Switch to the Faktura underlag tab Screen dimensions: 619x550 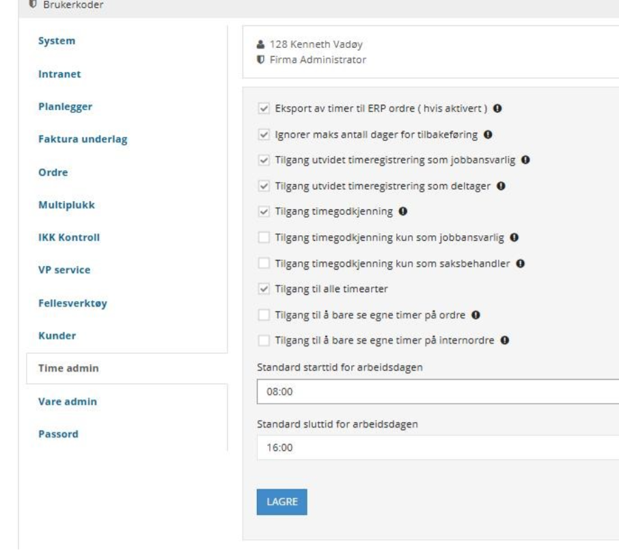83,139
